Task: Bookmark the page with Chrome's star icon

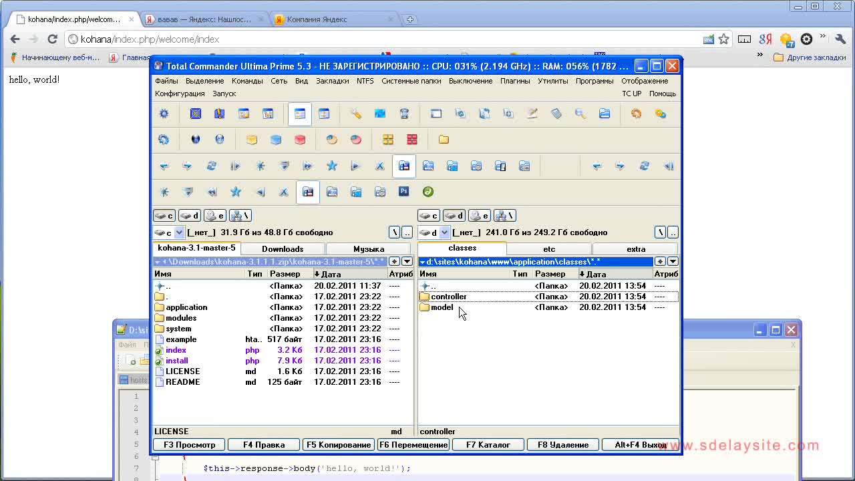Action: 723,39
